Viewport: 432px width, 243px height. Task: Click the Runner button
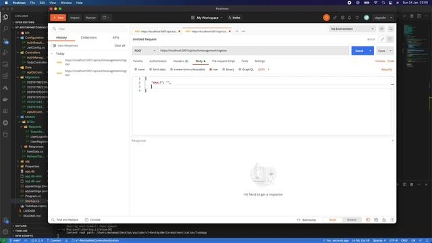(90, 18)
